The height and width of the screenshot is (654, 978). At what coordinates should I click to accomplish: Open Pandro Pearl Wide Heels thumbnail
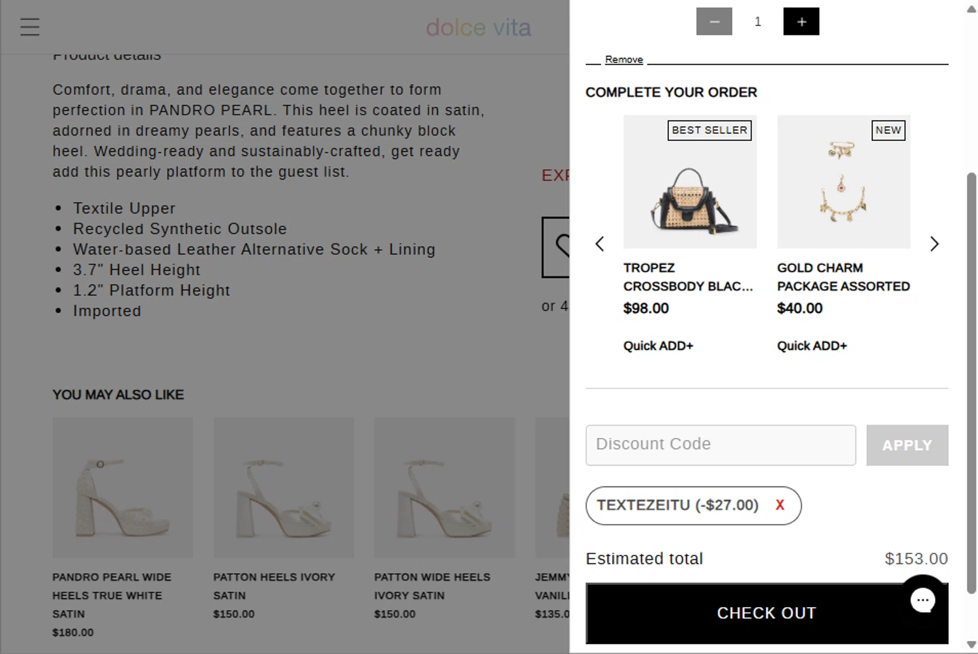tap(123, 488)
